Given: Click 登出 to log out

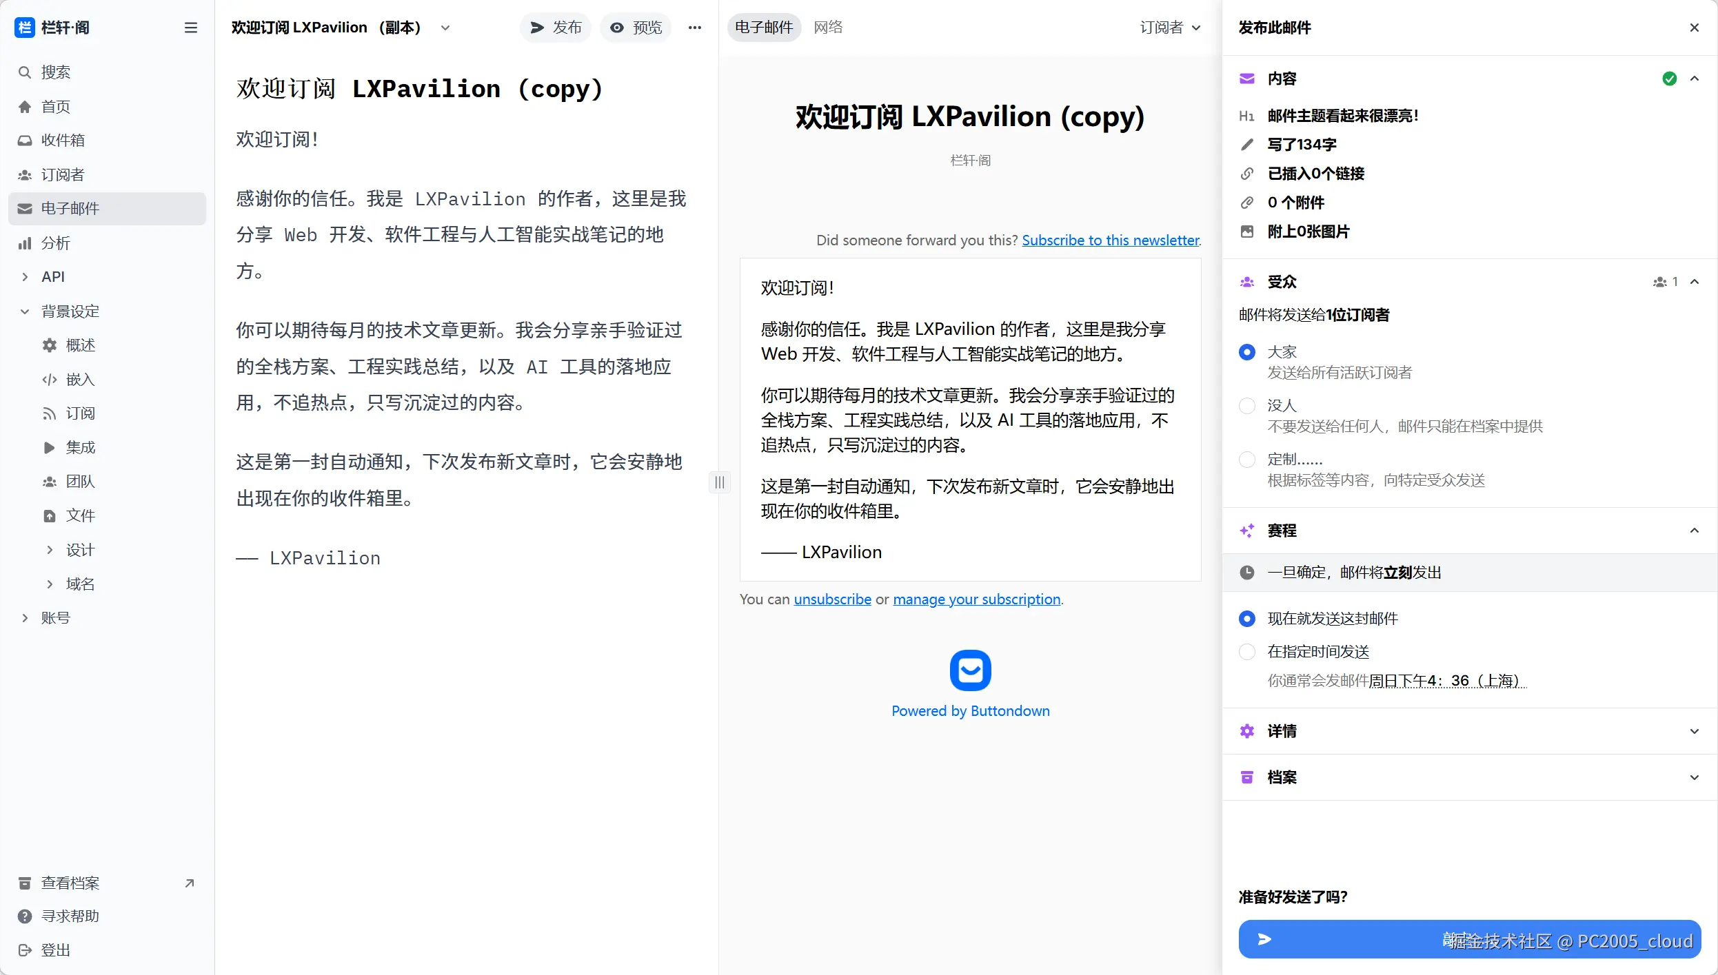Looking at the screenshot, I should (x=107, y=950).
